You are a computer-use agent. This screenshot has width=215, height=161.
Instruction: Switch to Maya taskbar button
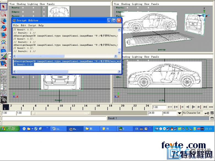75,129
